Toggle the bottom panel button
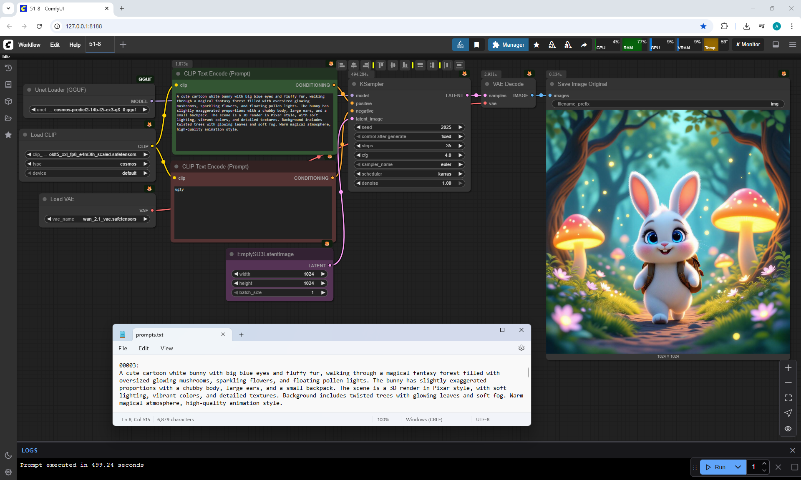Image resolution: width=801 pixels, height=480 pixels. pyautogui.click(x=776, y=45)
